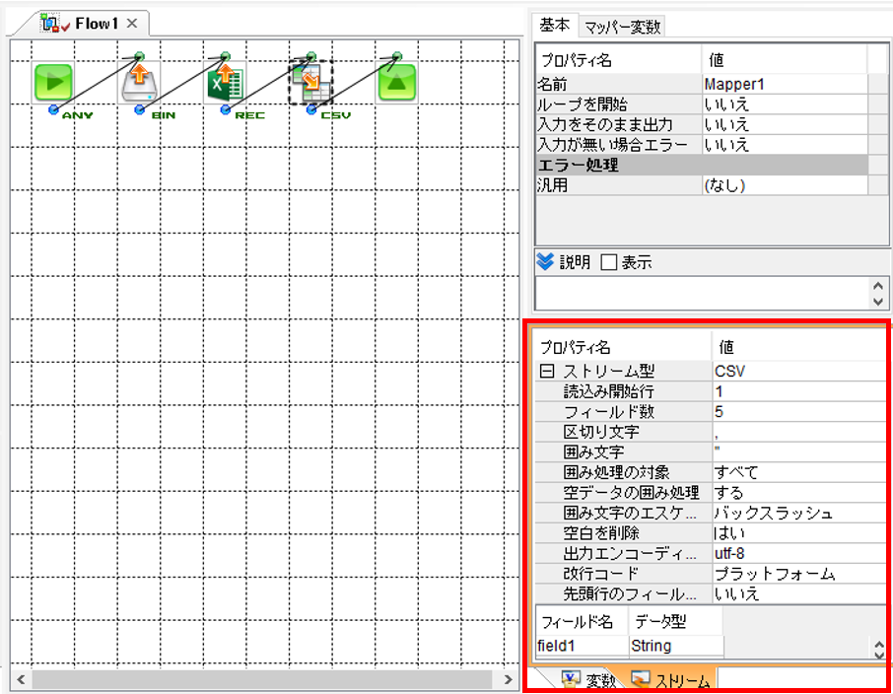The image size is (893, 694).
Task: Open the 囲み処理の対象 value dropdown
Action: (x=798, y=472)
